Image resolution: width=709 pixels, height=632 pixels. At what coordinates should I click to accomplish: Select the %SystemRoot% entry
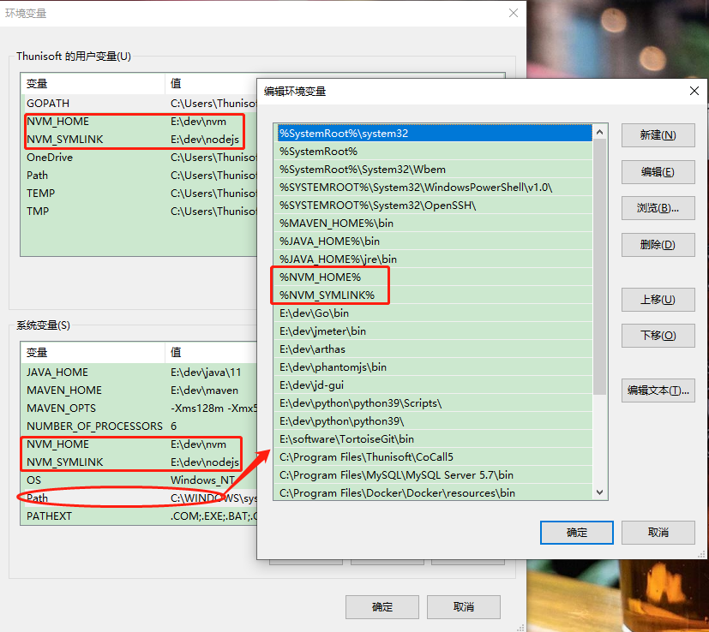coord(433,152)
